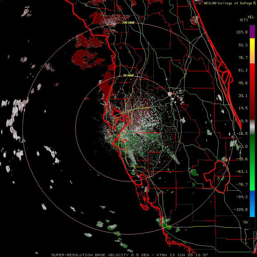This screenshot has height=257, width=257.
Task: Pick the red segment of velocity color bar
Action: 252,91
